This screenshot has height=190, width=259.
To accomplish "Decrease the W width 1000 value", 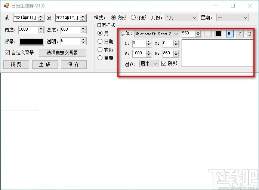I will pos(149,55).
